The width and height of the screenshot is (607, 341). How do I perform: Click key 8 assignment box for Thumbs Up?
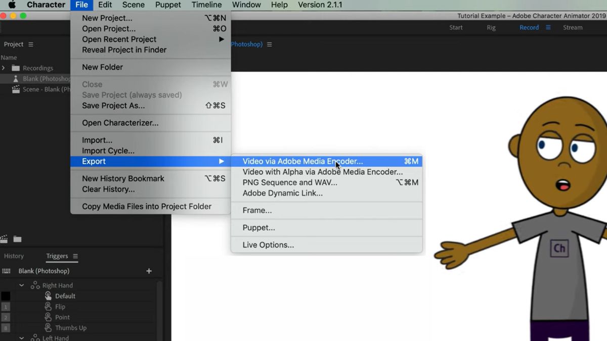6,328
